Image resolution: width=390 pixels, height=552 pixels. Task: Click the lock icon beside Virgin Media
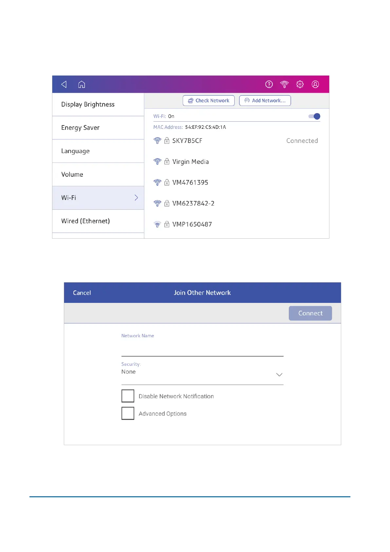(167, 161)
